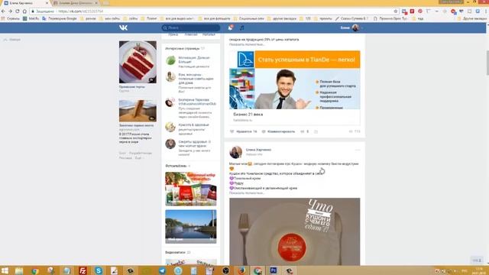This screenshot has width=489, height=275.
Task: Open the profile menu arrow beside avatar
Action: click(x=361, y=28)
